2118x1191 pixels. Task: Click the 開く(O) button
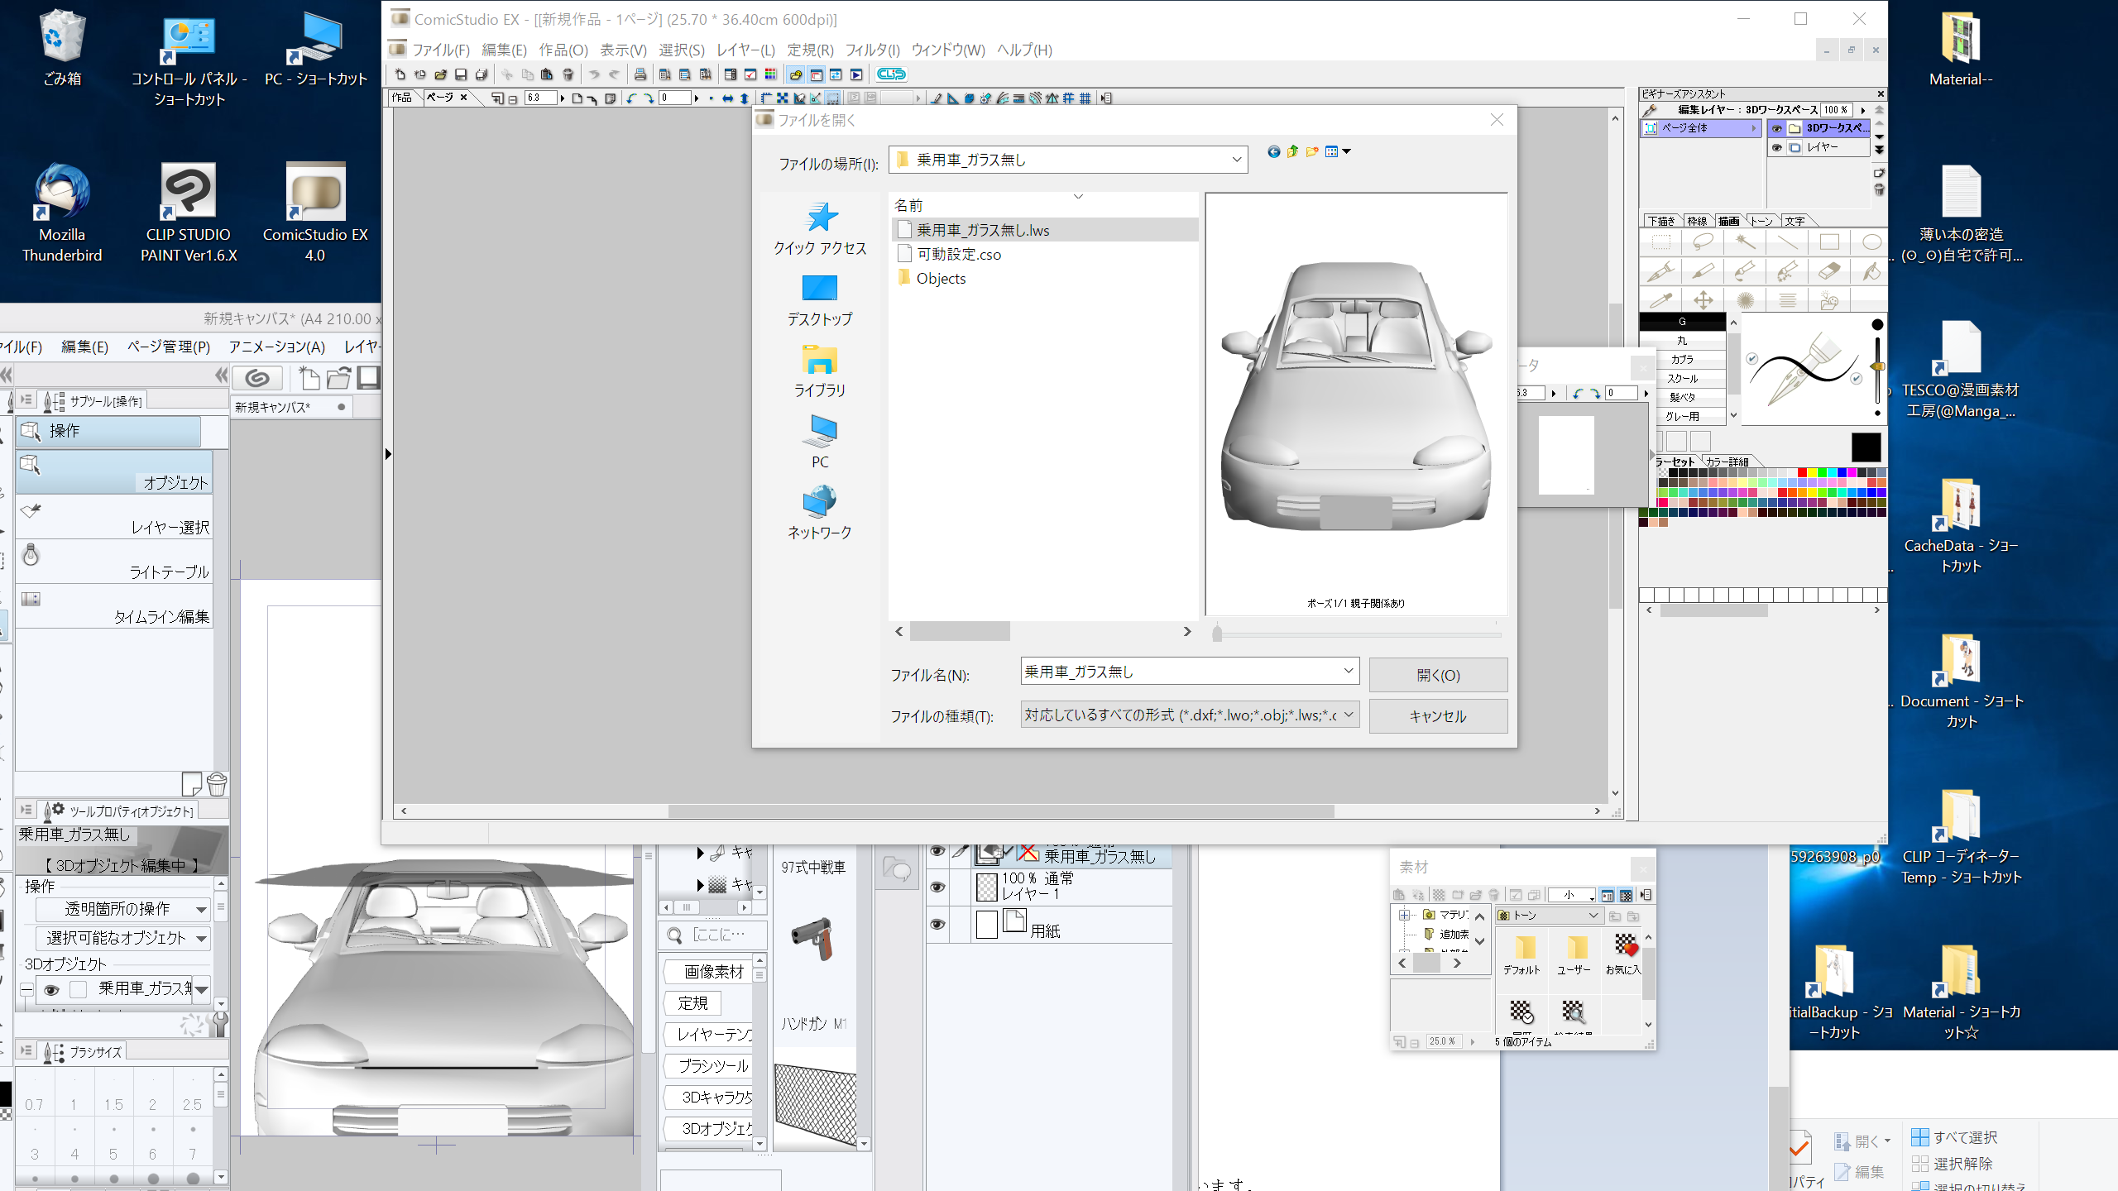click(x=1438, y=675)
